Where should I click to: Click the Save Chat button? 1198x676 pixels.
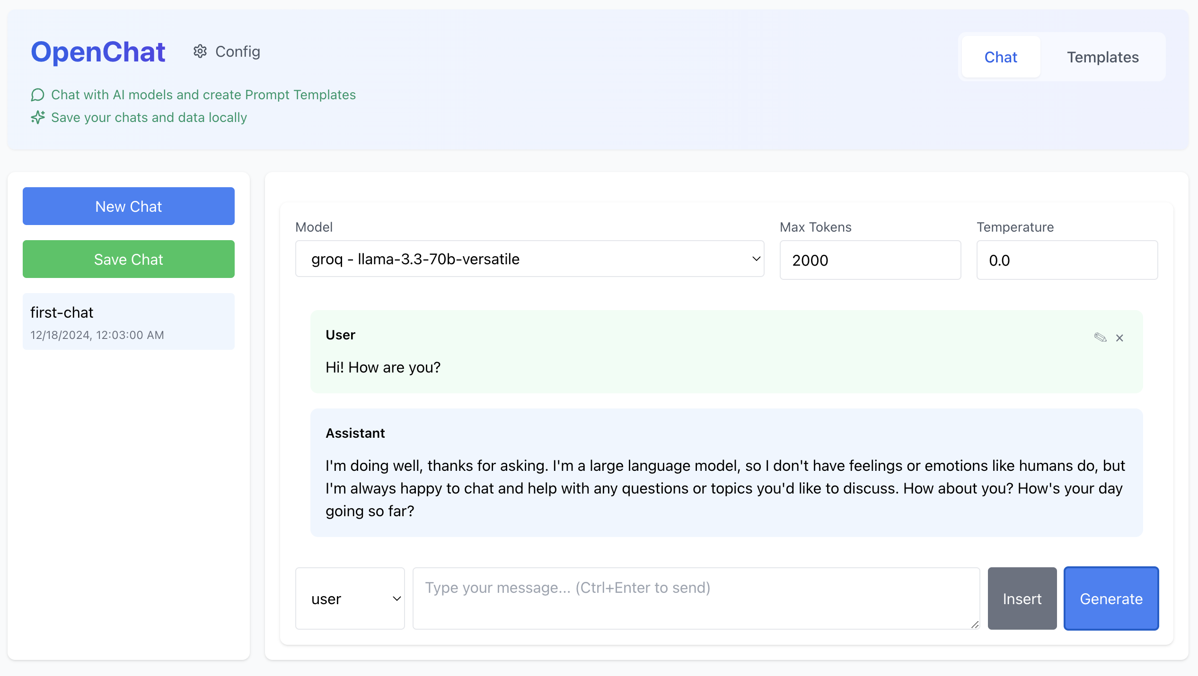pos(129,259)
